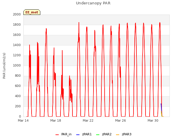Click the Mar 18 x-axis label
Viewport: 187px width, 140px height.
coord(56,120)
